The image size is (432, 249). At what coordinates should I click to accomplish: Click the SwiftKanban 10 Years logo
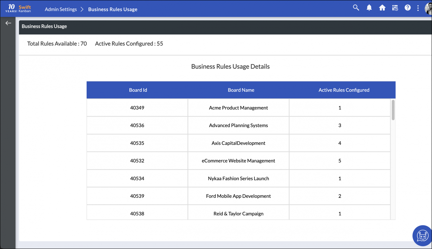(x=18, y=8)
